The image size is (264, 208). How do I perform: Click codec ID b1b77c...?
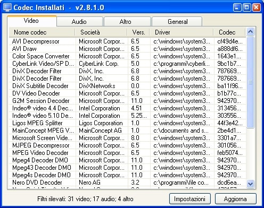pos(229,93)
